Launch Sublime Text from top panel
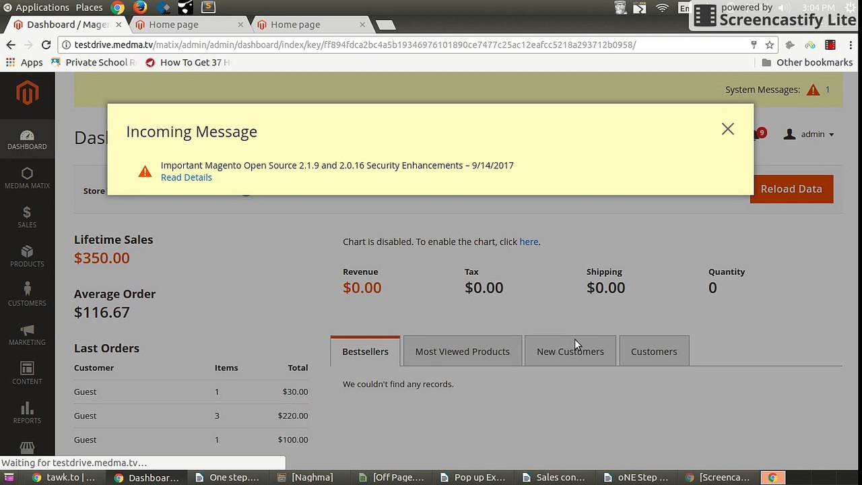The height and width of the screenshot is (485, 862). [209, 7]
